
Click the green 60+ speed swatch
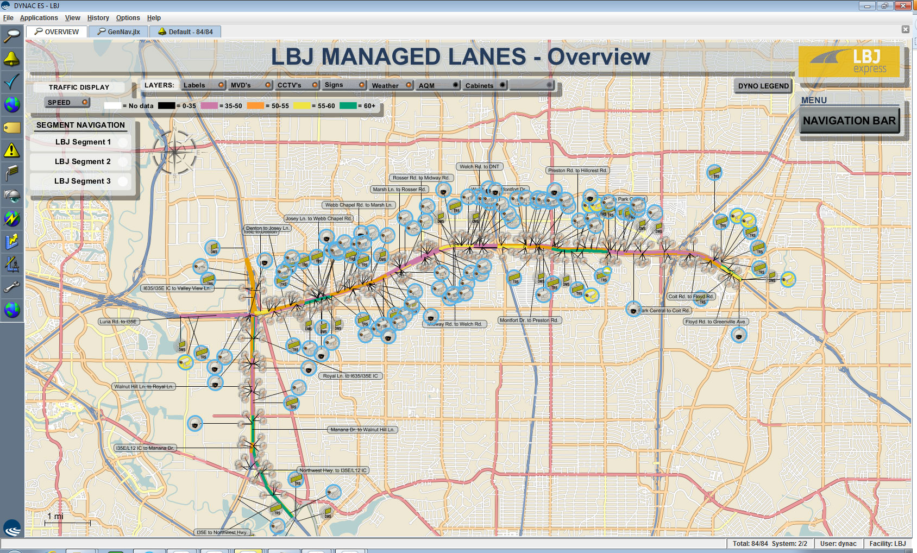[348, 105]
